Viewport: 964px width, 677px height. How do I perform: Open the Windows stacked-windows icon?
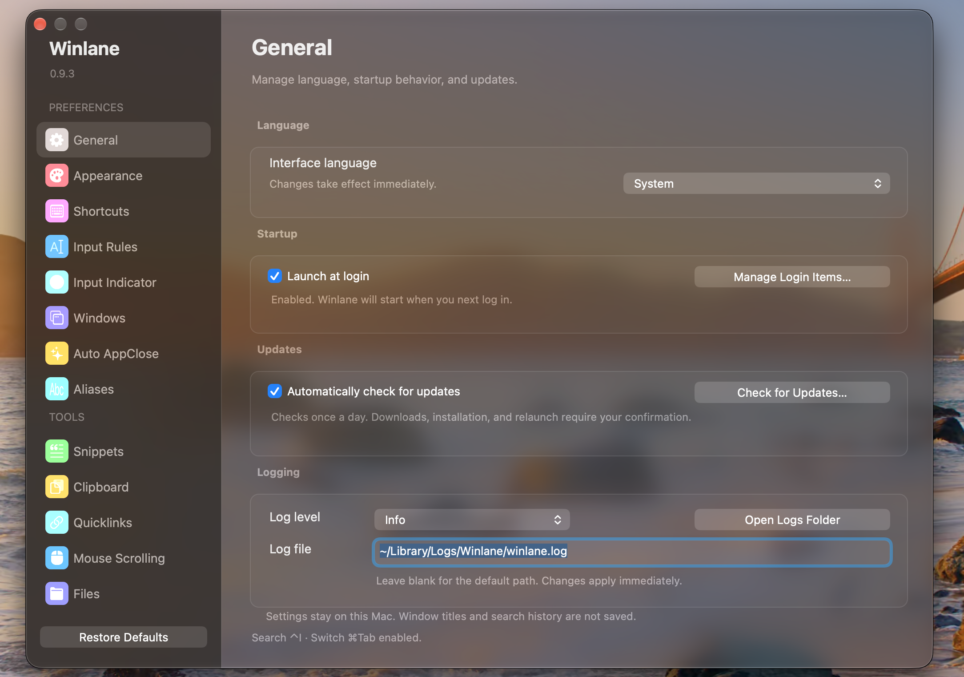56,318
